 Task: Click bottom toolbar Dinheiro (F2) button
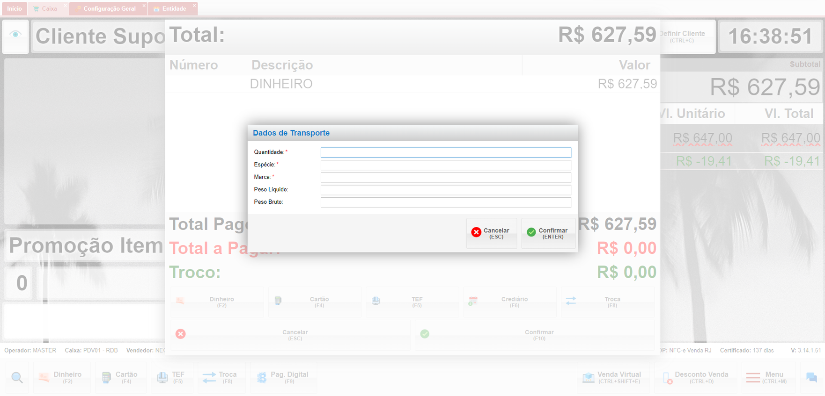pos(61,378)
